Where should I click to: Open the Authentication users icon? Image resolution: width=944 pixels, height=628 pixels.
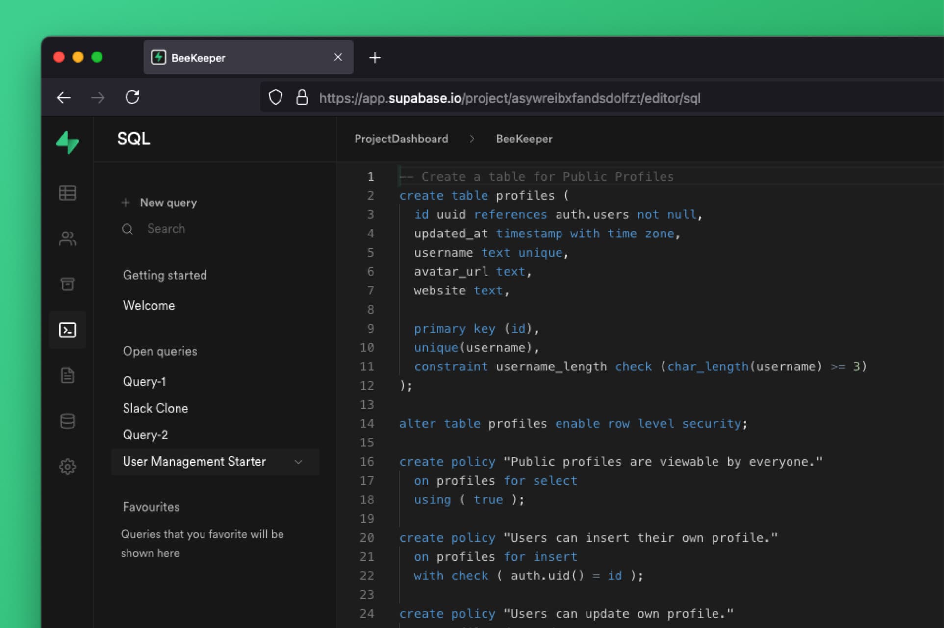point(67,238)
